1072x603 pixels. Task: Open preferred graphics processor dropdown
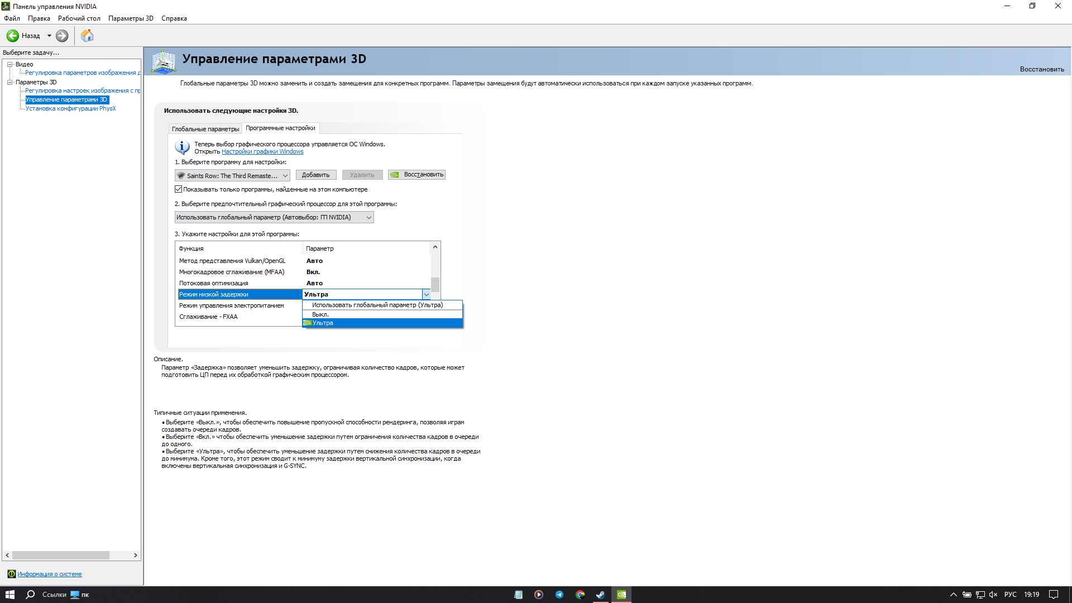pyautogui.click(x=274, y=217)
